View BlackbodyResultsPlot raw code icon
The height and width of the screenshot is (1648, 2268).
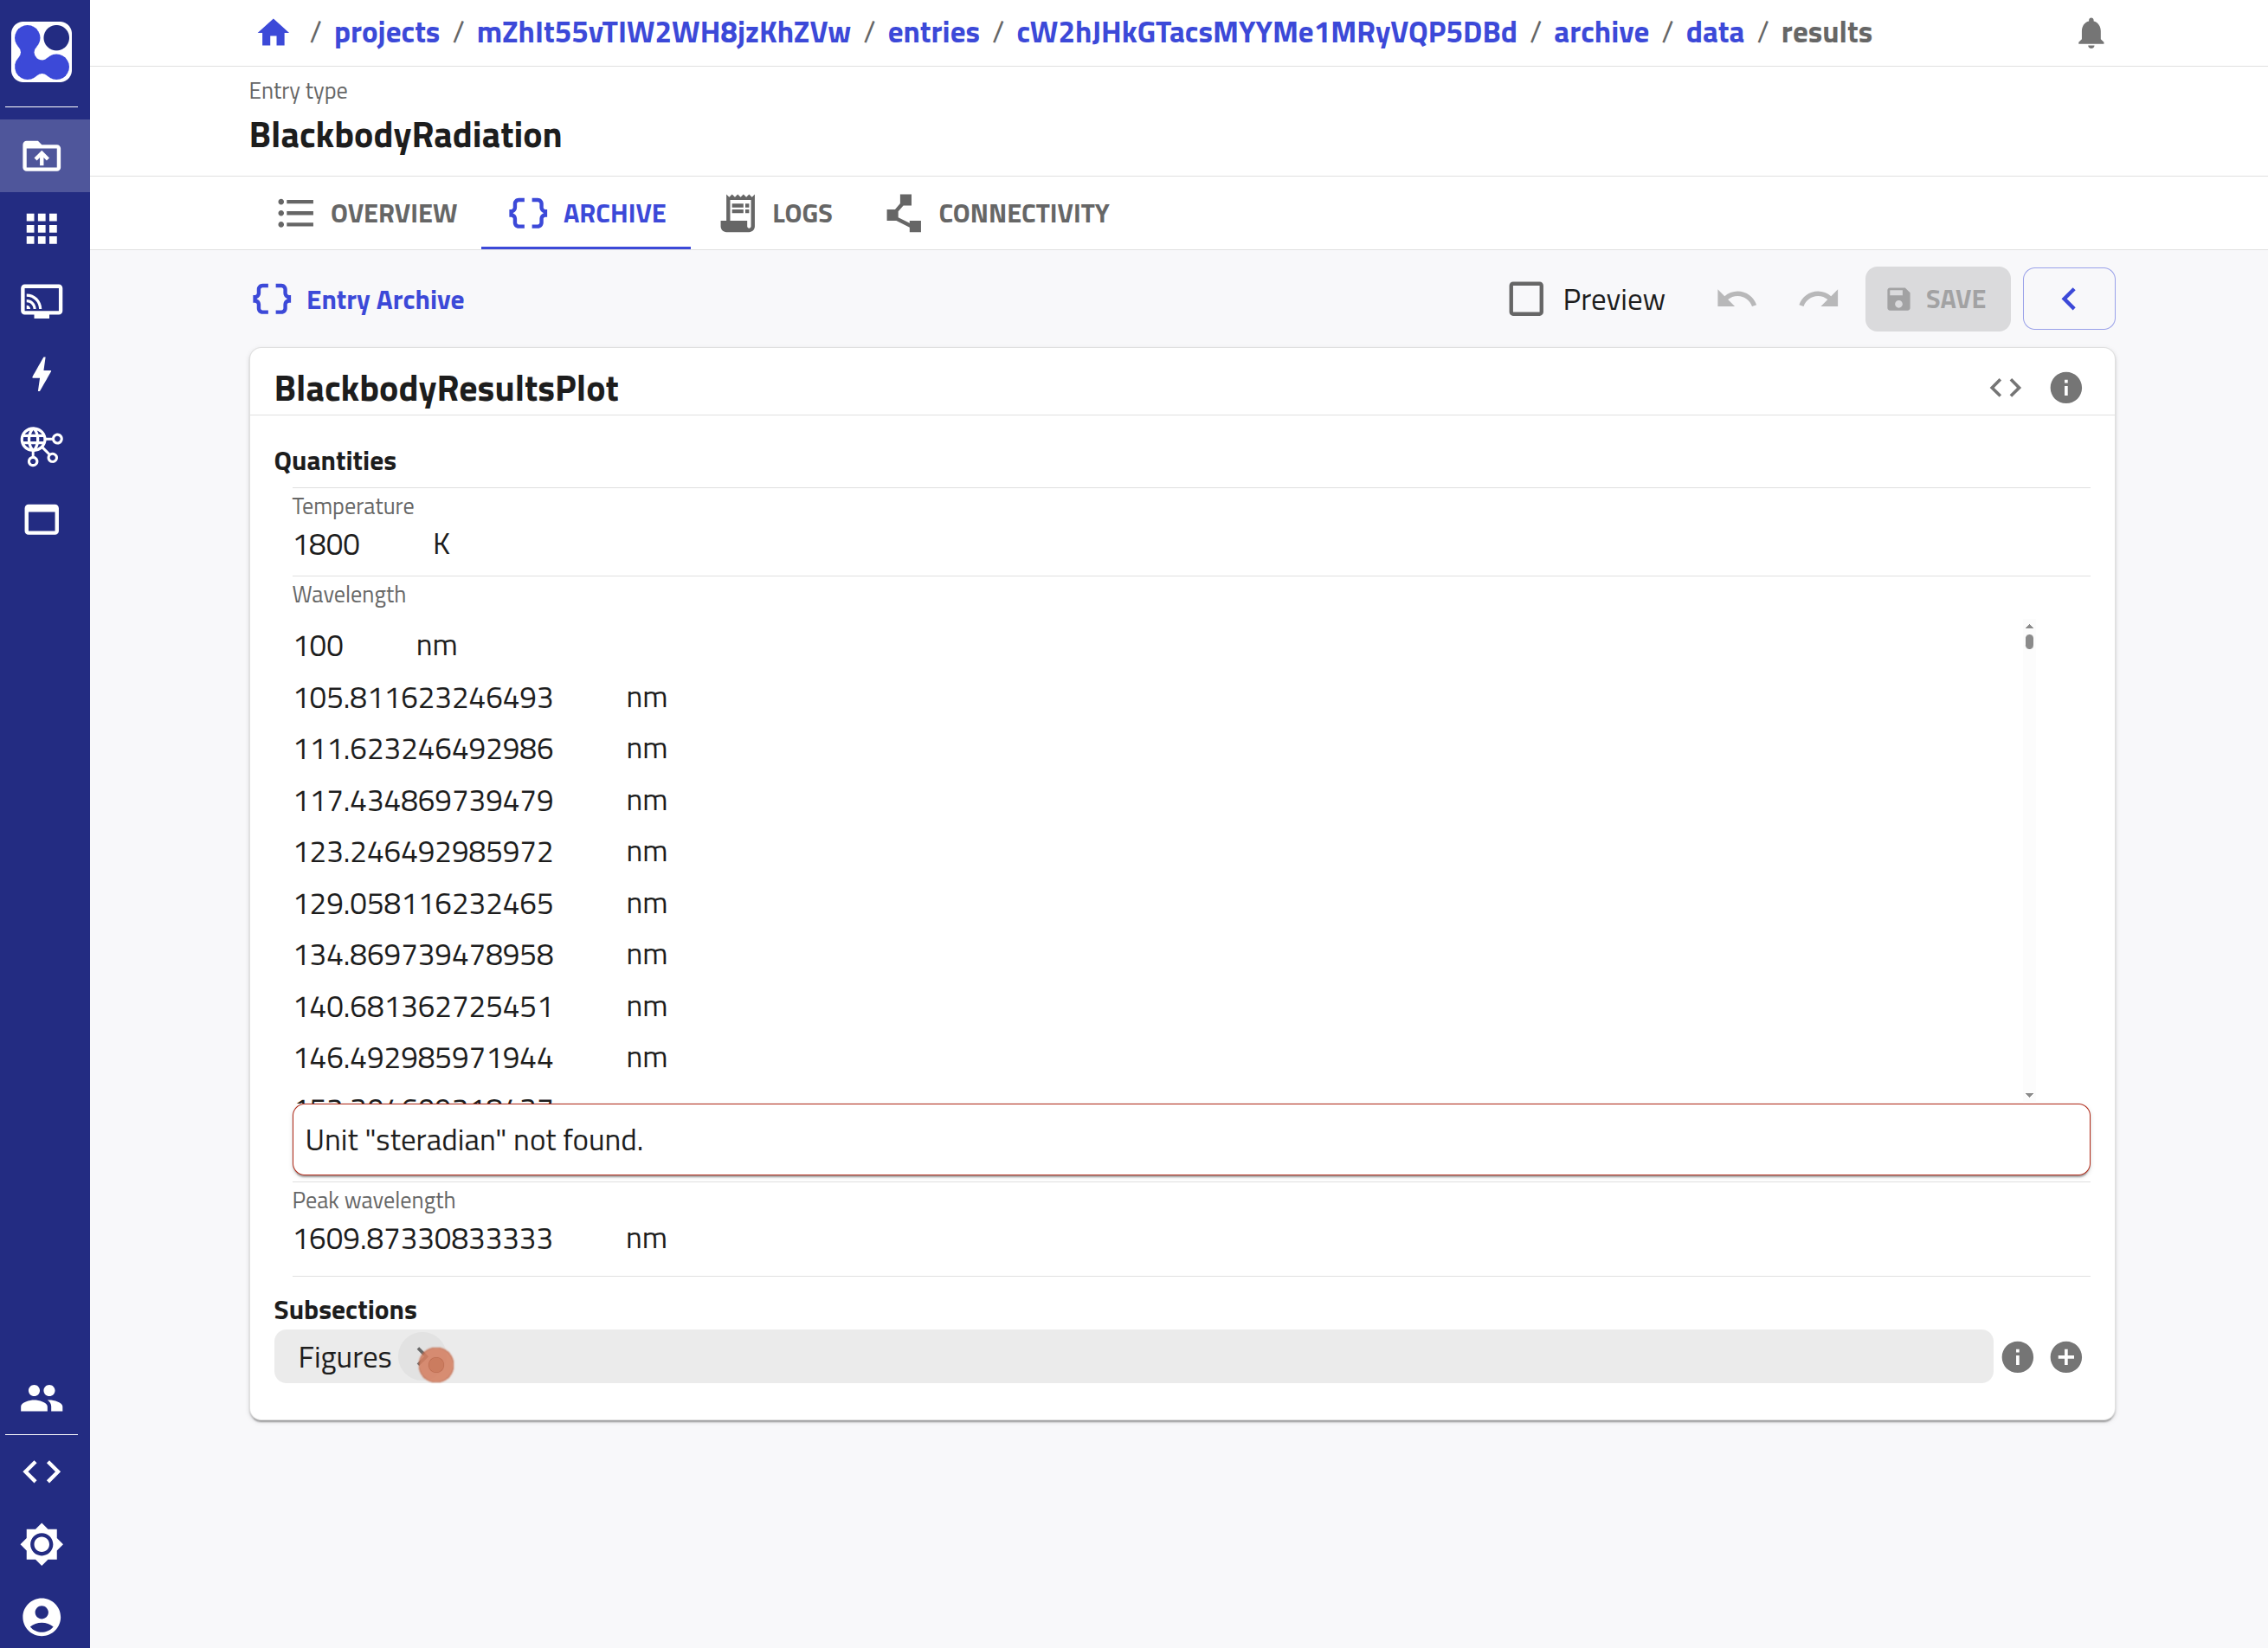pyautogui.click(x=2005, y=388)
